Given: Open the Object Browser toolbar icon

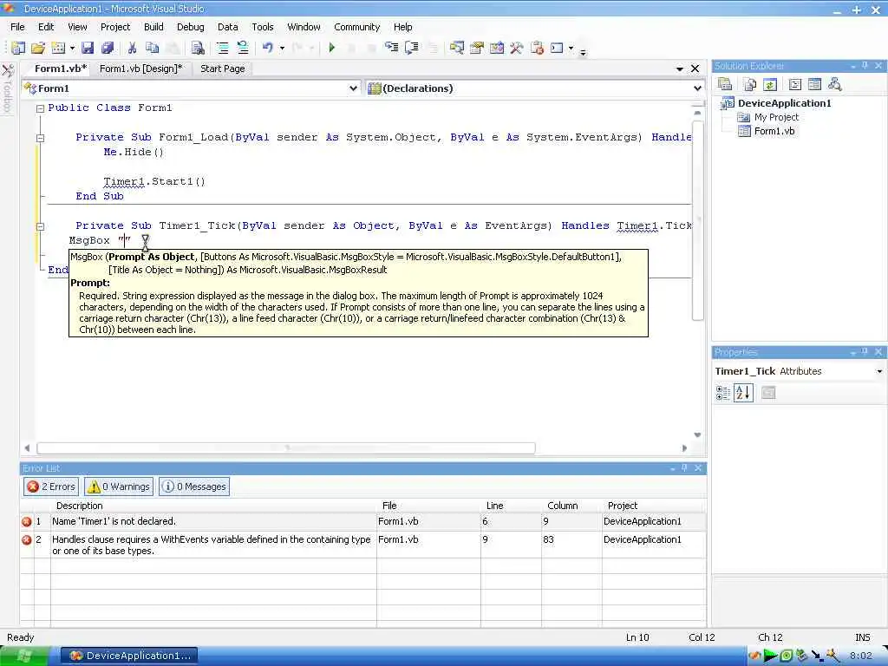Looking at the screenshot, I should tap(497, 49).
